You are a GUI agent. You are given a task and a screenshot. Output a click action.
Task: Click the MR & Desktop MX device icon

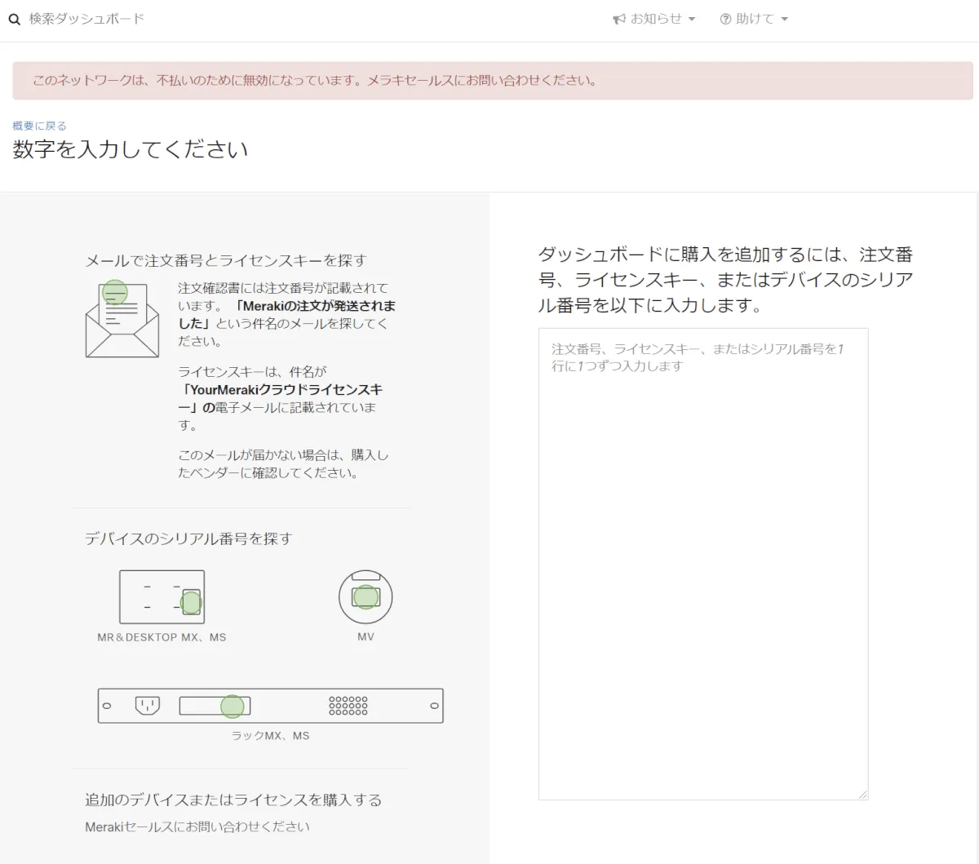[162, 596]
